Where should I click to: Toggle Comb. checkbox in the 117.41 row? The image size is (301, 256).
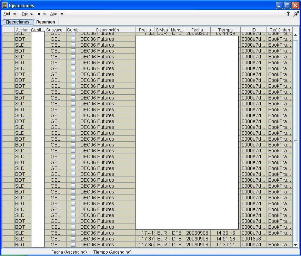(x=73, y=233)
